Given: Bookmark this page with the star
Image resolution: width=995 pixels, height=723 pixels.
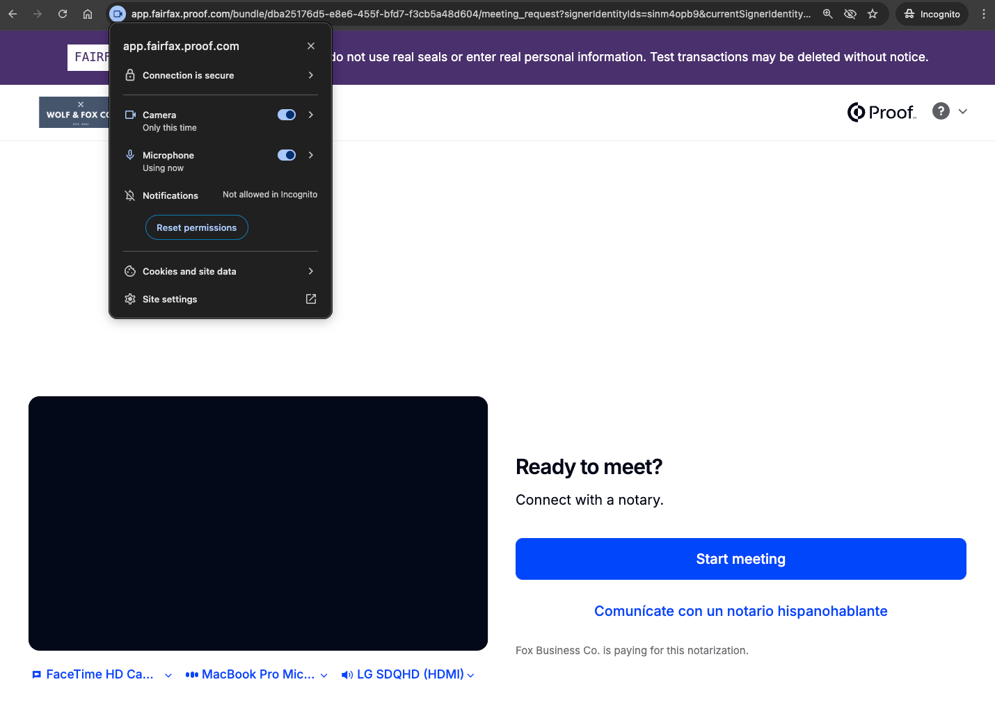Looking at the screenshot, I should click(873, 14).
